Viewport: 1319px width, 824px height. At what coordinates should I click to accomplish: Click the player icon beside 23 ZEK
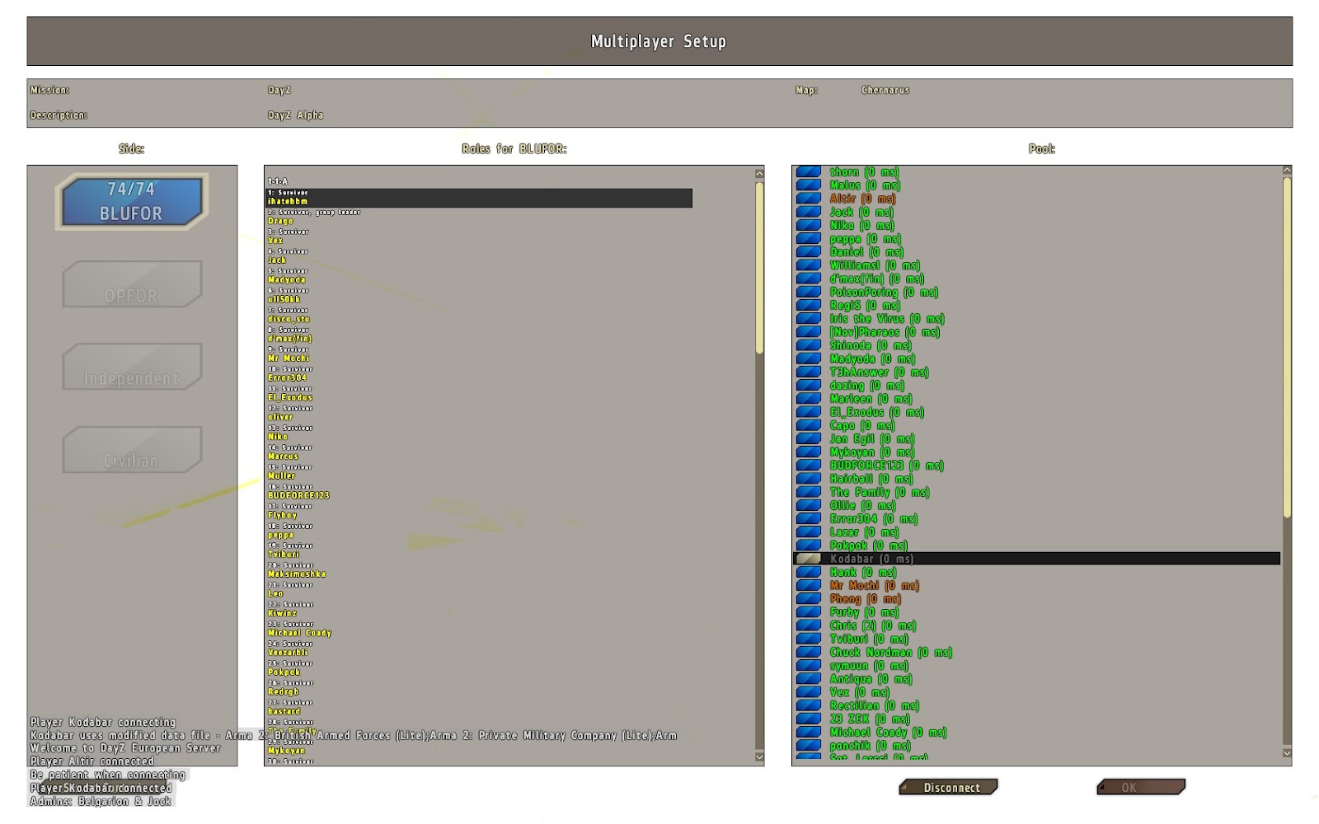click(806, 718)
